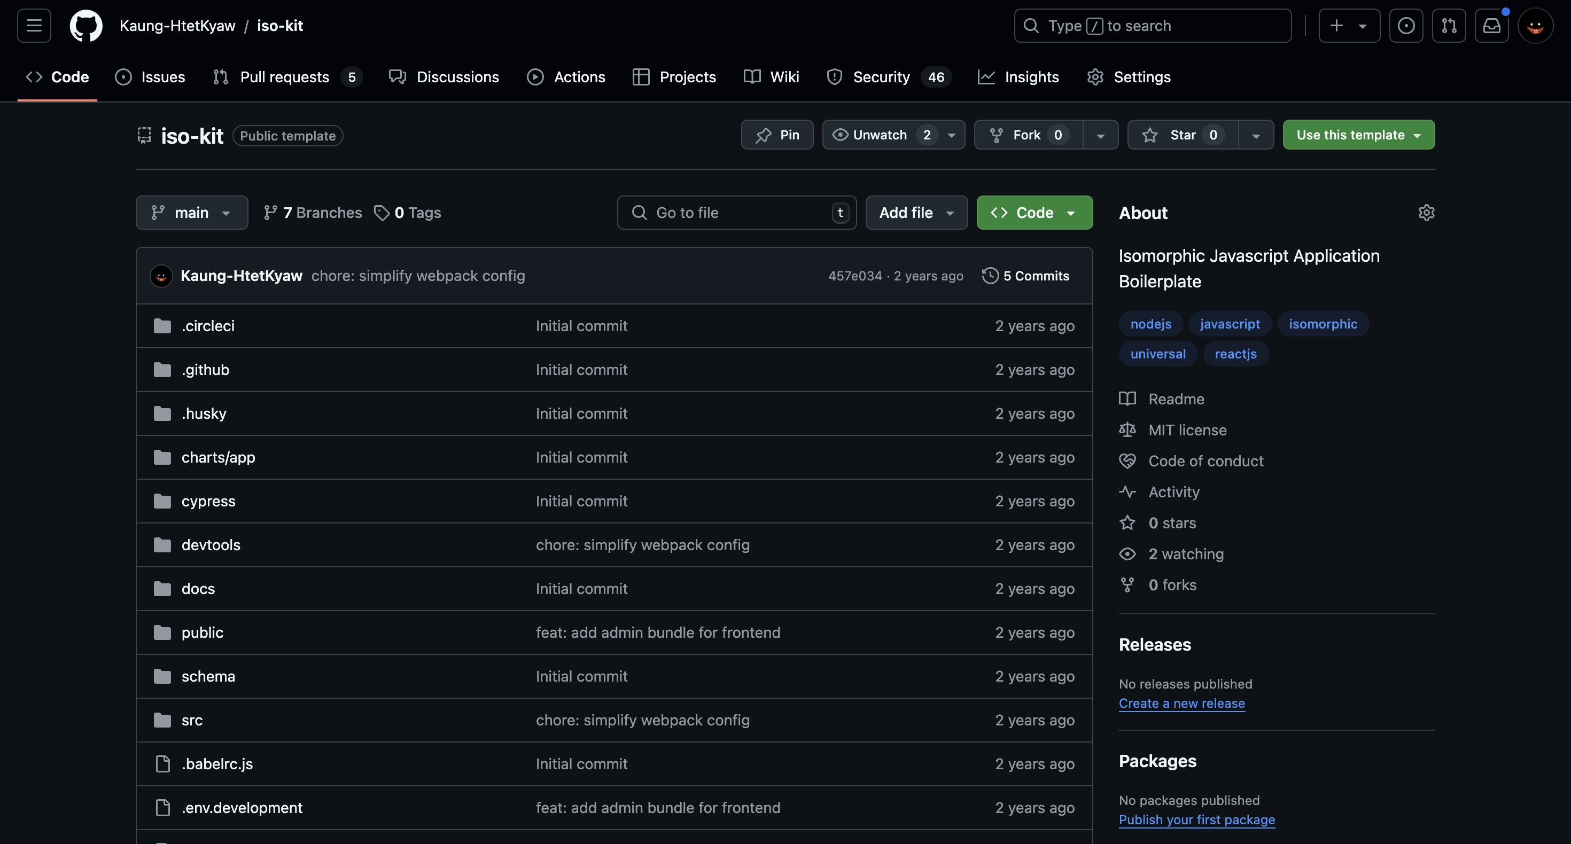Expand the branch selector dropdown
Viewport: 1571px width, 844px height.
point(191,212)
